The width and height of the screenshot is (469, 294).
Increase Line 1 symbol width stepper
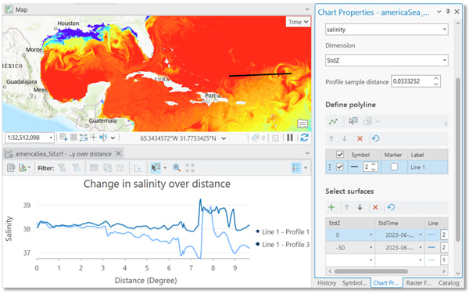(374, 164)
